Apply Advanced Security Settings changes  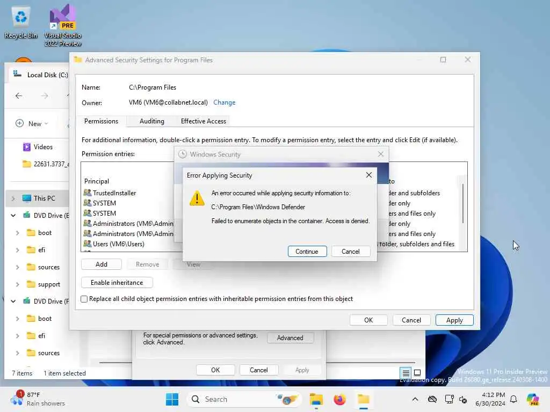pyautogui.click(x=454, y=320)
